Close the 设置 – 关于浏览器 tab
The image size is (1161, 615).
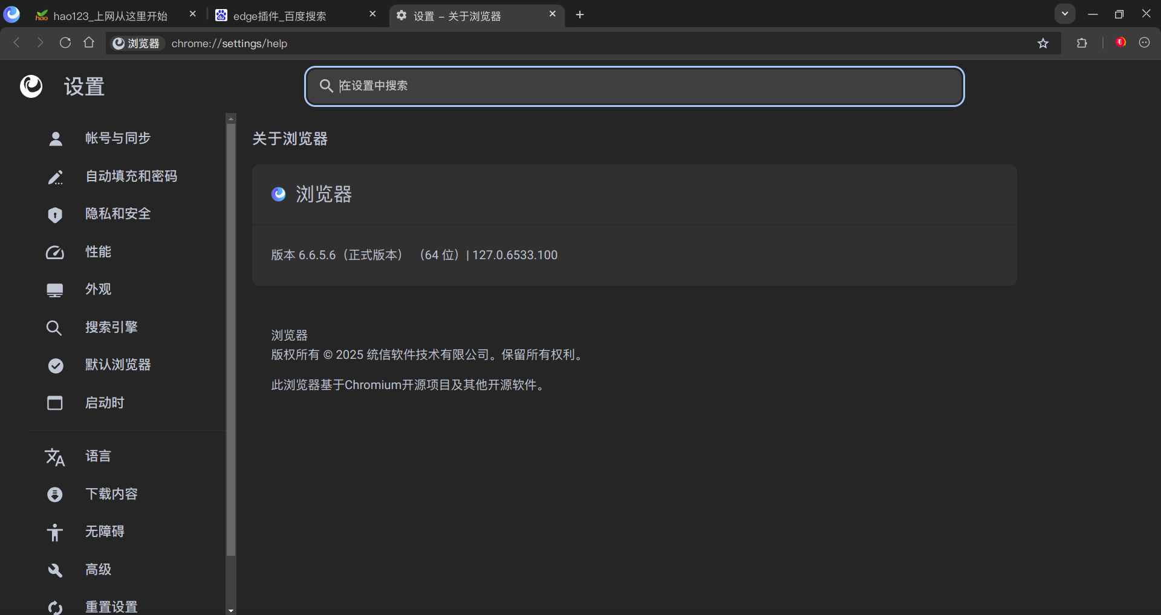(x=552, y=14)
